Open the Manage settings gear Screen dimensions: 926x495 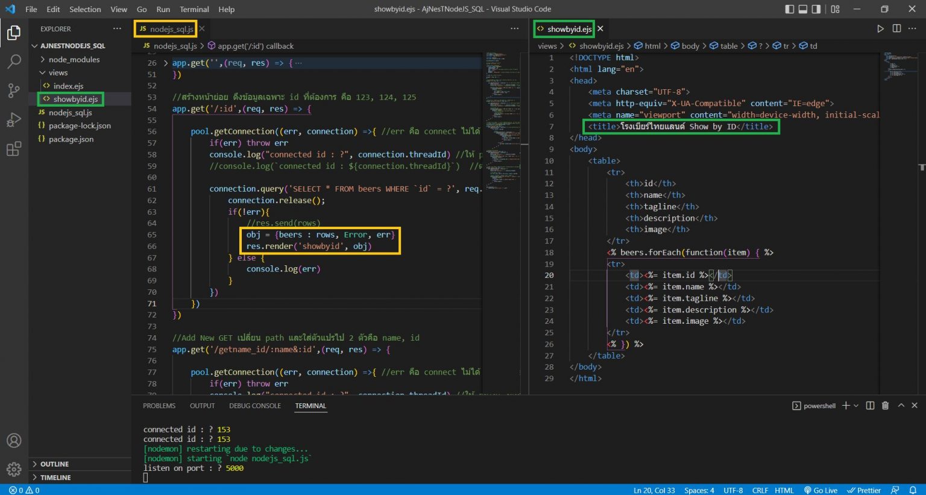(14, 468)
